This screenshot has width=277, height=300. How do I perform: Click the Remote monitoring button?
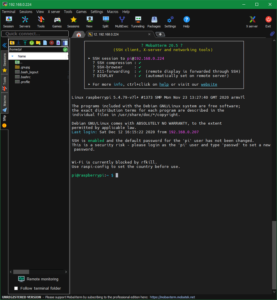[x=38, y=279]
